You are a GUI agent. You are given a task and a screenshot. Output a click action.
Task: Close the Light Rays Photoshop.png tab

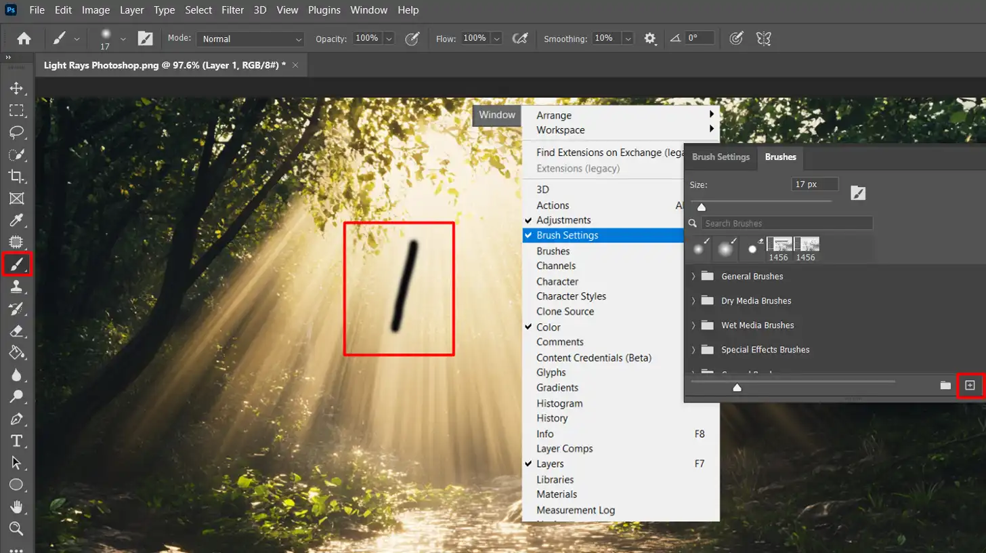click(295, 64)
